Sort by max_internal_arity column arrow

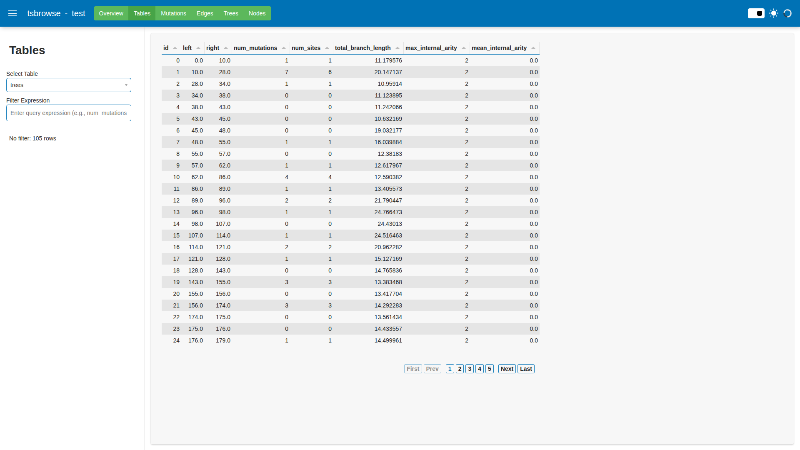[x=464, y=48]
